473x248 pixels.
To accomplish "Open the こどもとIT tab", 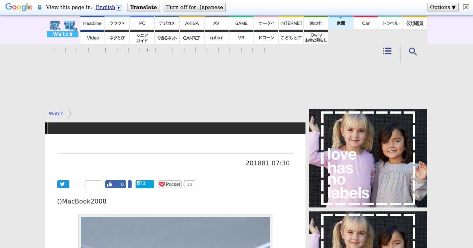I will tap(291, 37).
